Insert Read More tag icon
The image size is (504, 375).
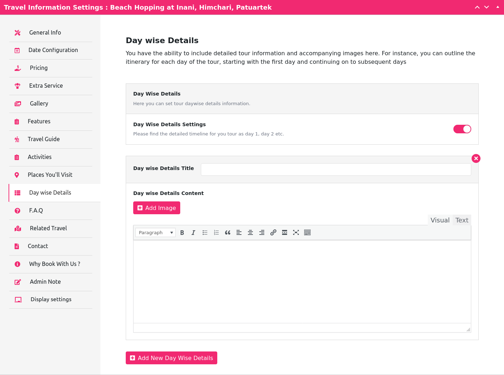285,232
